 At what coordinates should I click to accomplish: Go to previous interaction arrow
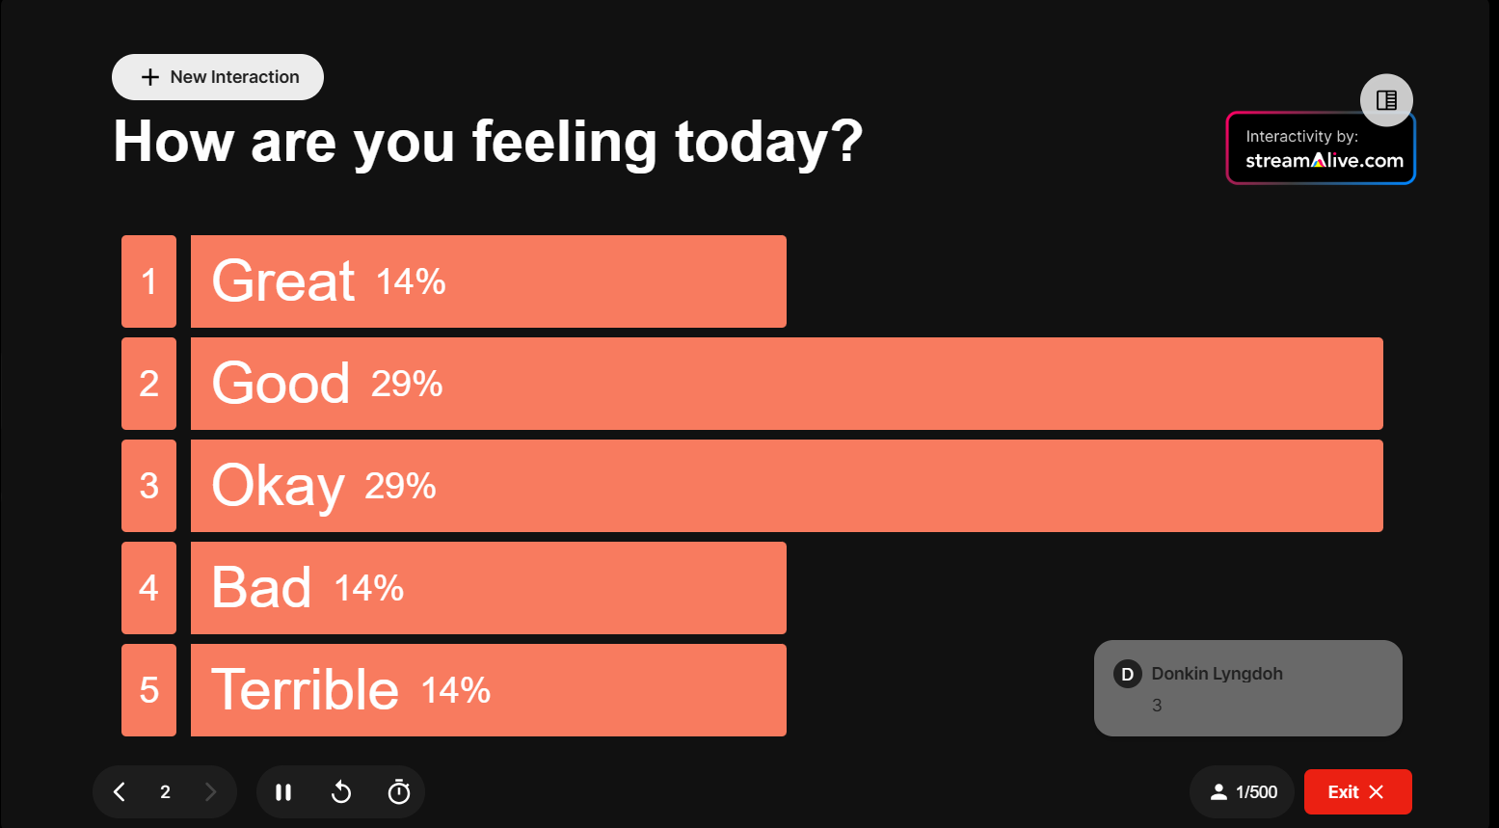(x=120, y=792)
